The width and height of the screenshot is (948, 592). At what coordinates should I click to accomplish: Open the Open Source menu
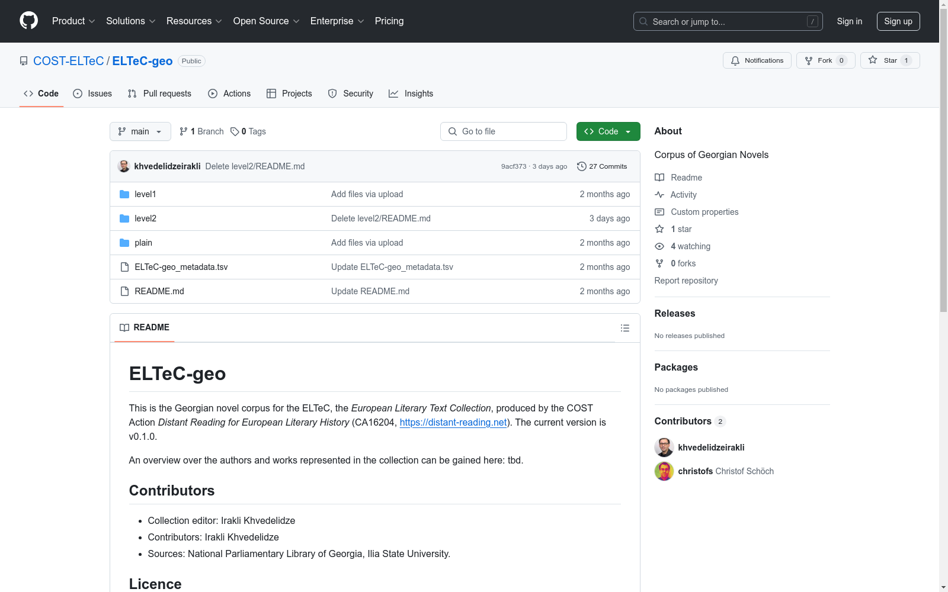coord(267,21)
